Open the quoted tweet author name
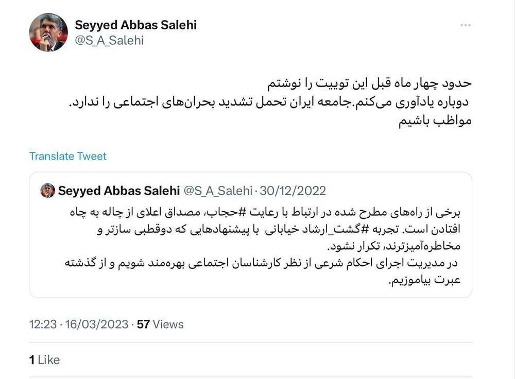515x379 pixels. tap(118, 191)
